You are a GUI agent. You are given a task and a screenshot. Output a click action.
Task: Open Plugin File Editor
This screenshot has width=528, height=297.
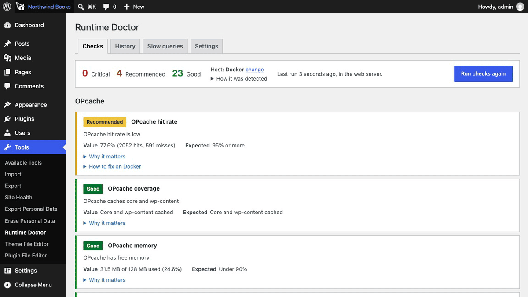[26, 255]
